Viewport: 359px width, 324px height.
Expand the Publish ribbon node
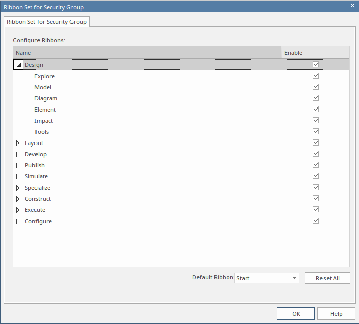[x=18, y=166]
